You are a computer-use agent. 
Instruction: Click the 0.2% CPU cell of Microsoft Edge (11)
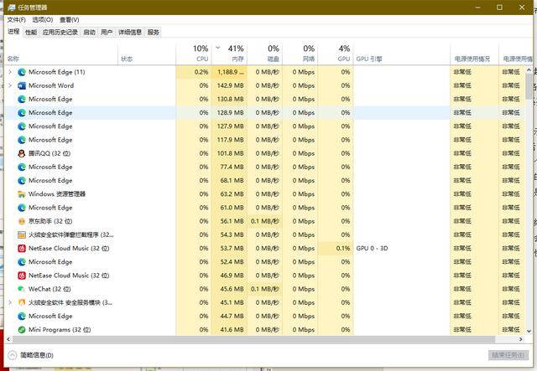[194, 72]
